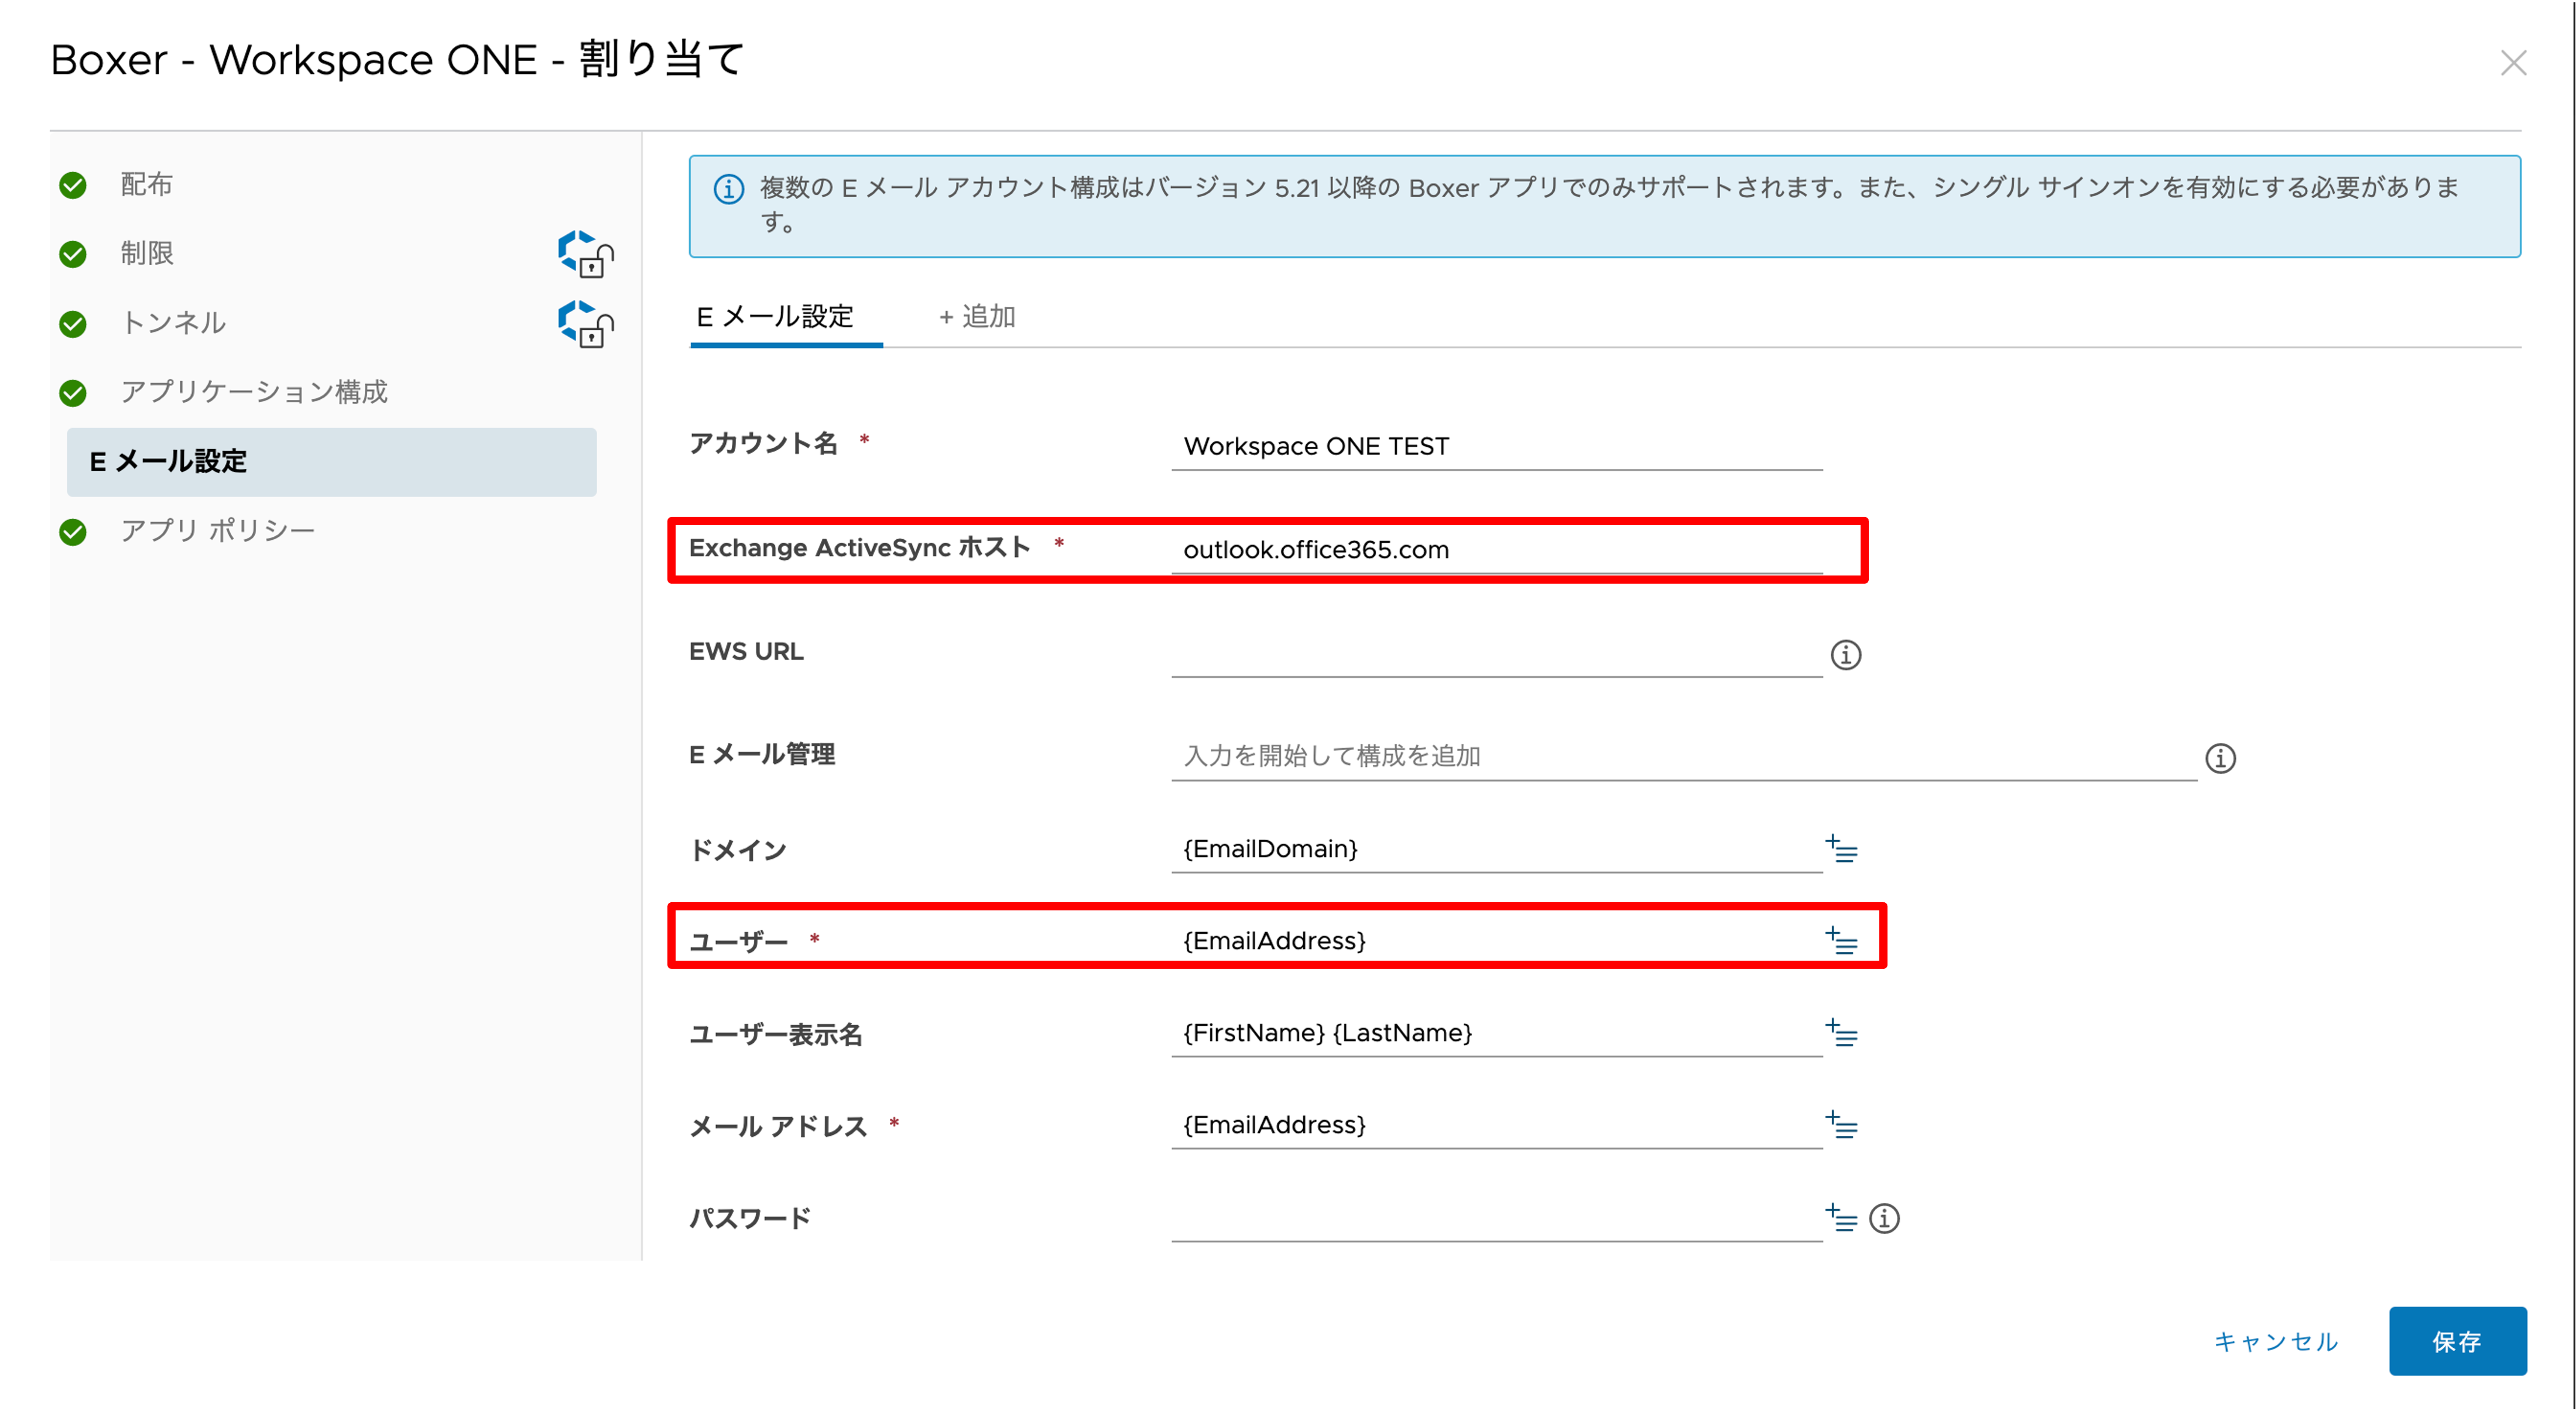2576x1411 pixels.
Task: Open the lookup value inserter for ドメイン
Action: click(x=1841, y=849)
